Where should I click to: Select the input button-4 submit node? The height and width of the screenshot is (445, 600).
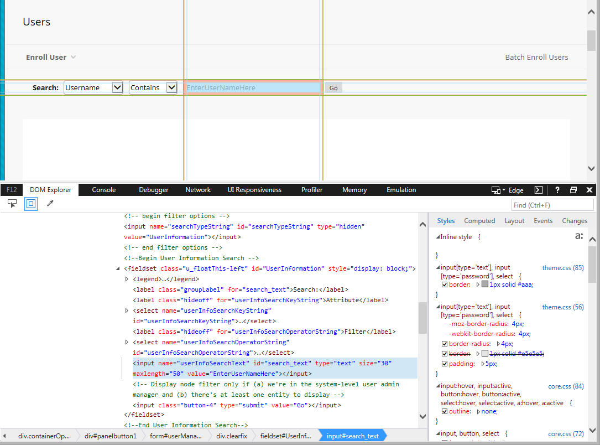pos(237,405)
